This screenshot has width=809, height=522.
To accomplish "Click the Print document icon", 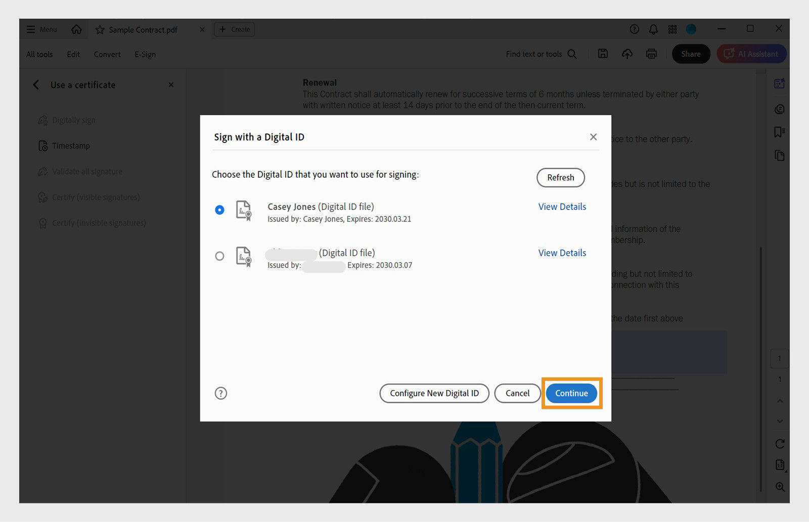I will [651, 54].
